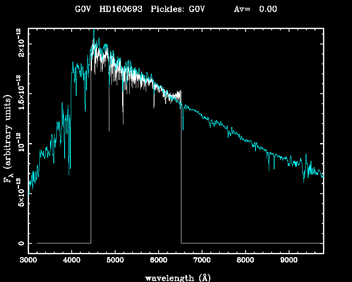Click the 6000 x-axis tick label

[158, 261]
